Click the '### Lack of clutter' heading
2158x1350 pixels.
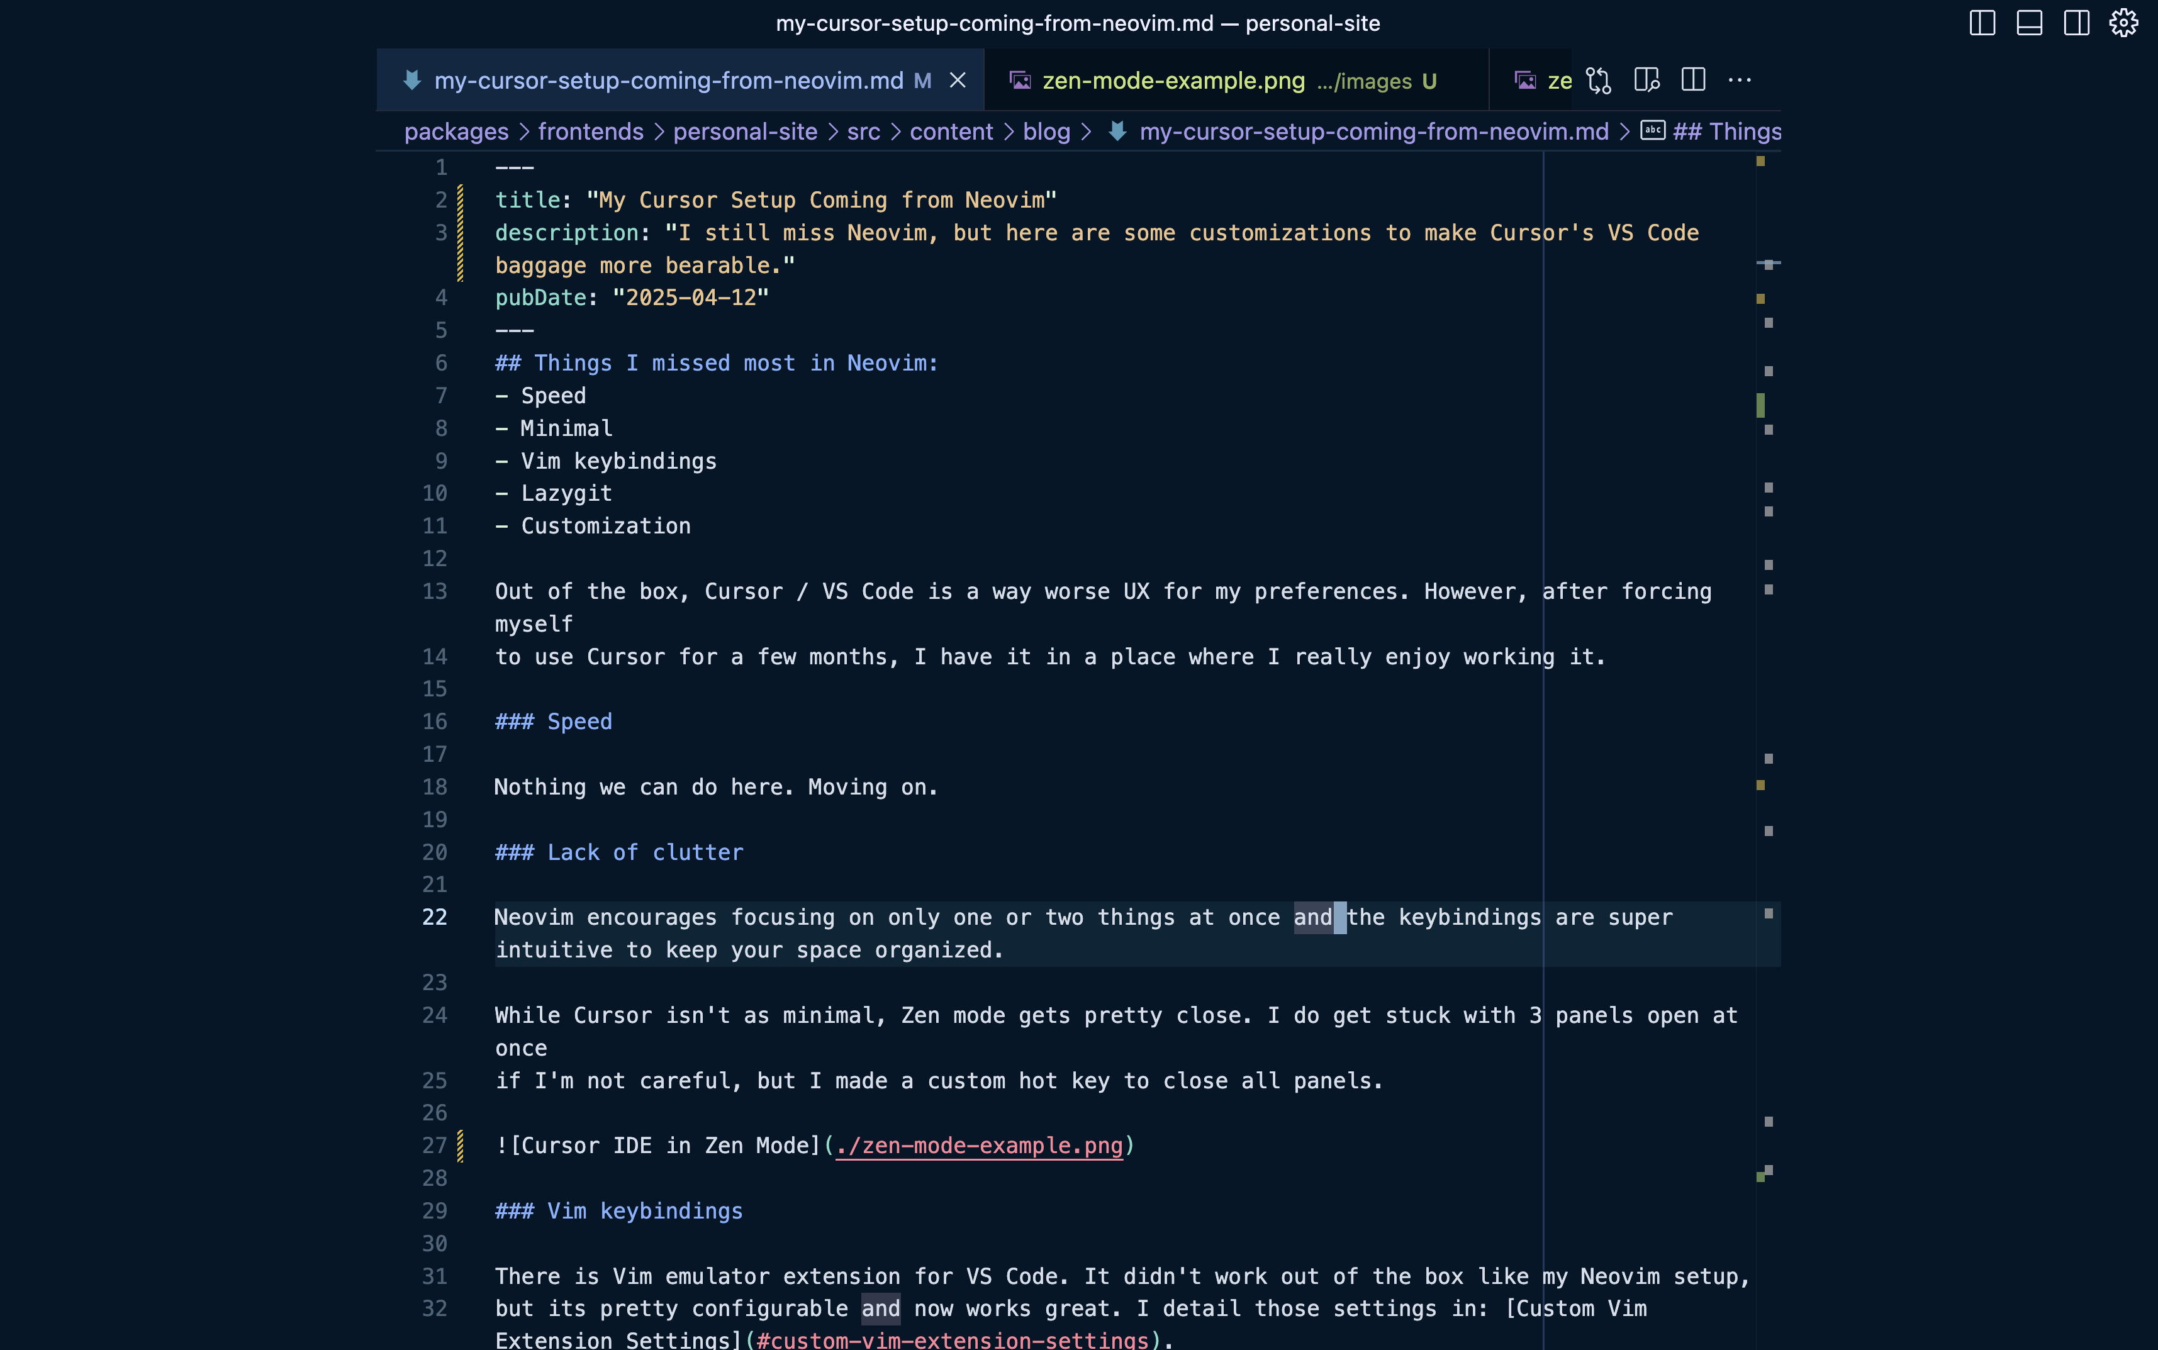pos(620,852)
